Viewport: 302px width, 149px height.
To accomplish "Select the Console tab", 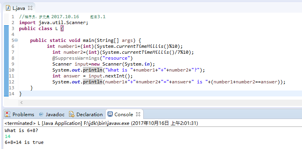I will (x=124, y=115).
